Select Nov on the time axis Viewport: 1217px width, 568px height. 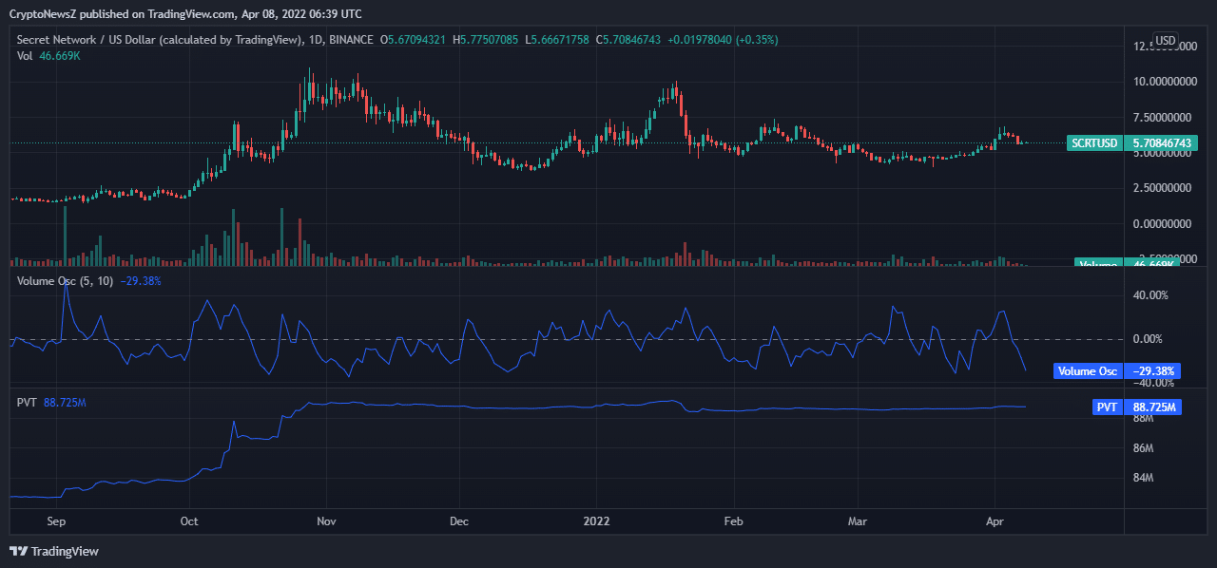coord(326,521)
